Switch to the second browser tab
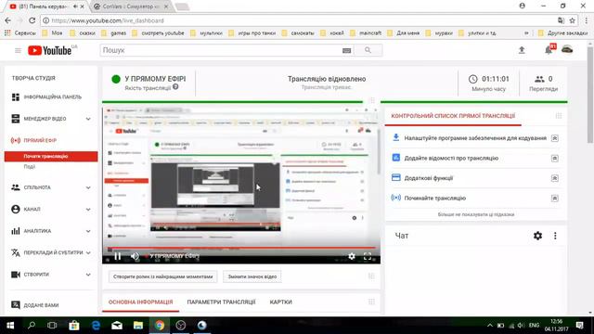The image size is (594, 334). point(131,6)
